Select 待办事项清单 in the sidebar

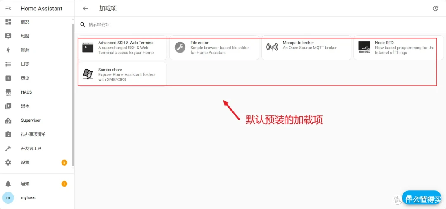click(36, 134)
